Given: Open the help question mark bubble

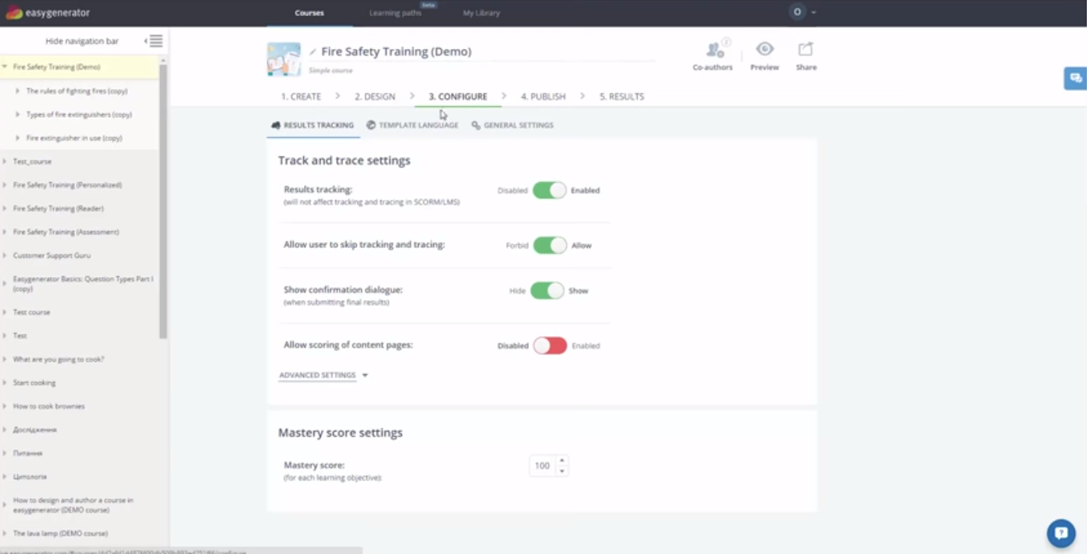Looking at the screenshot, I should (x=1060, y=533).
